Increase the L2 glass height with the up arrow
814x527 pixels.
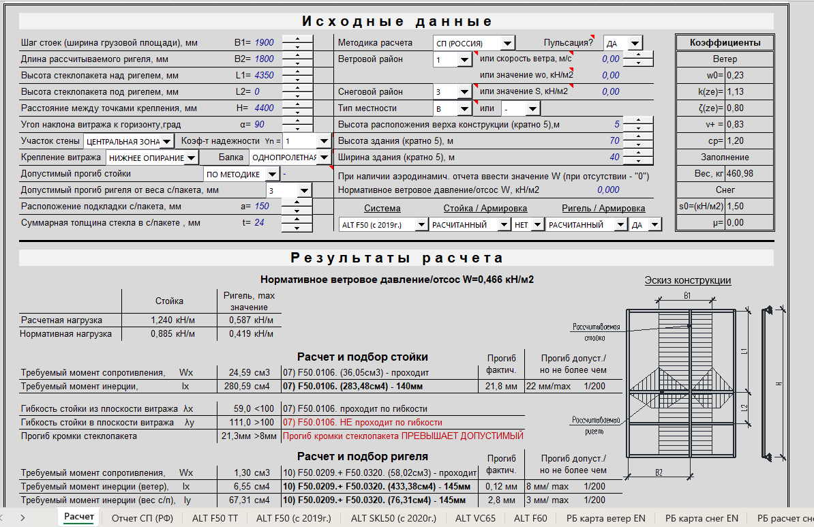coord(297,88)
